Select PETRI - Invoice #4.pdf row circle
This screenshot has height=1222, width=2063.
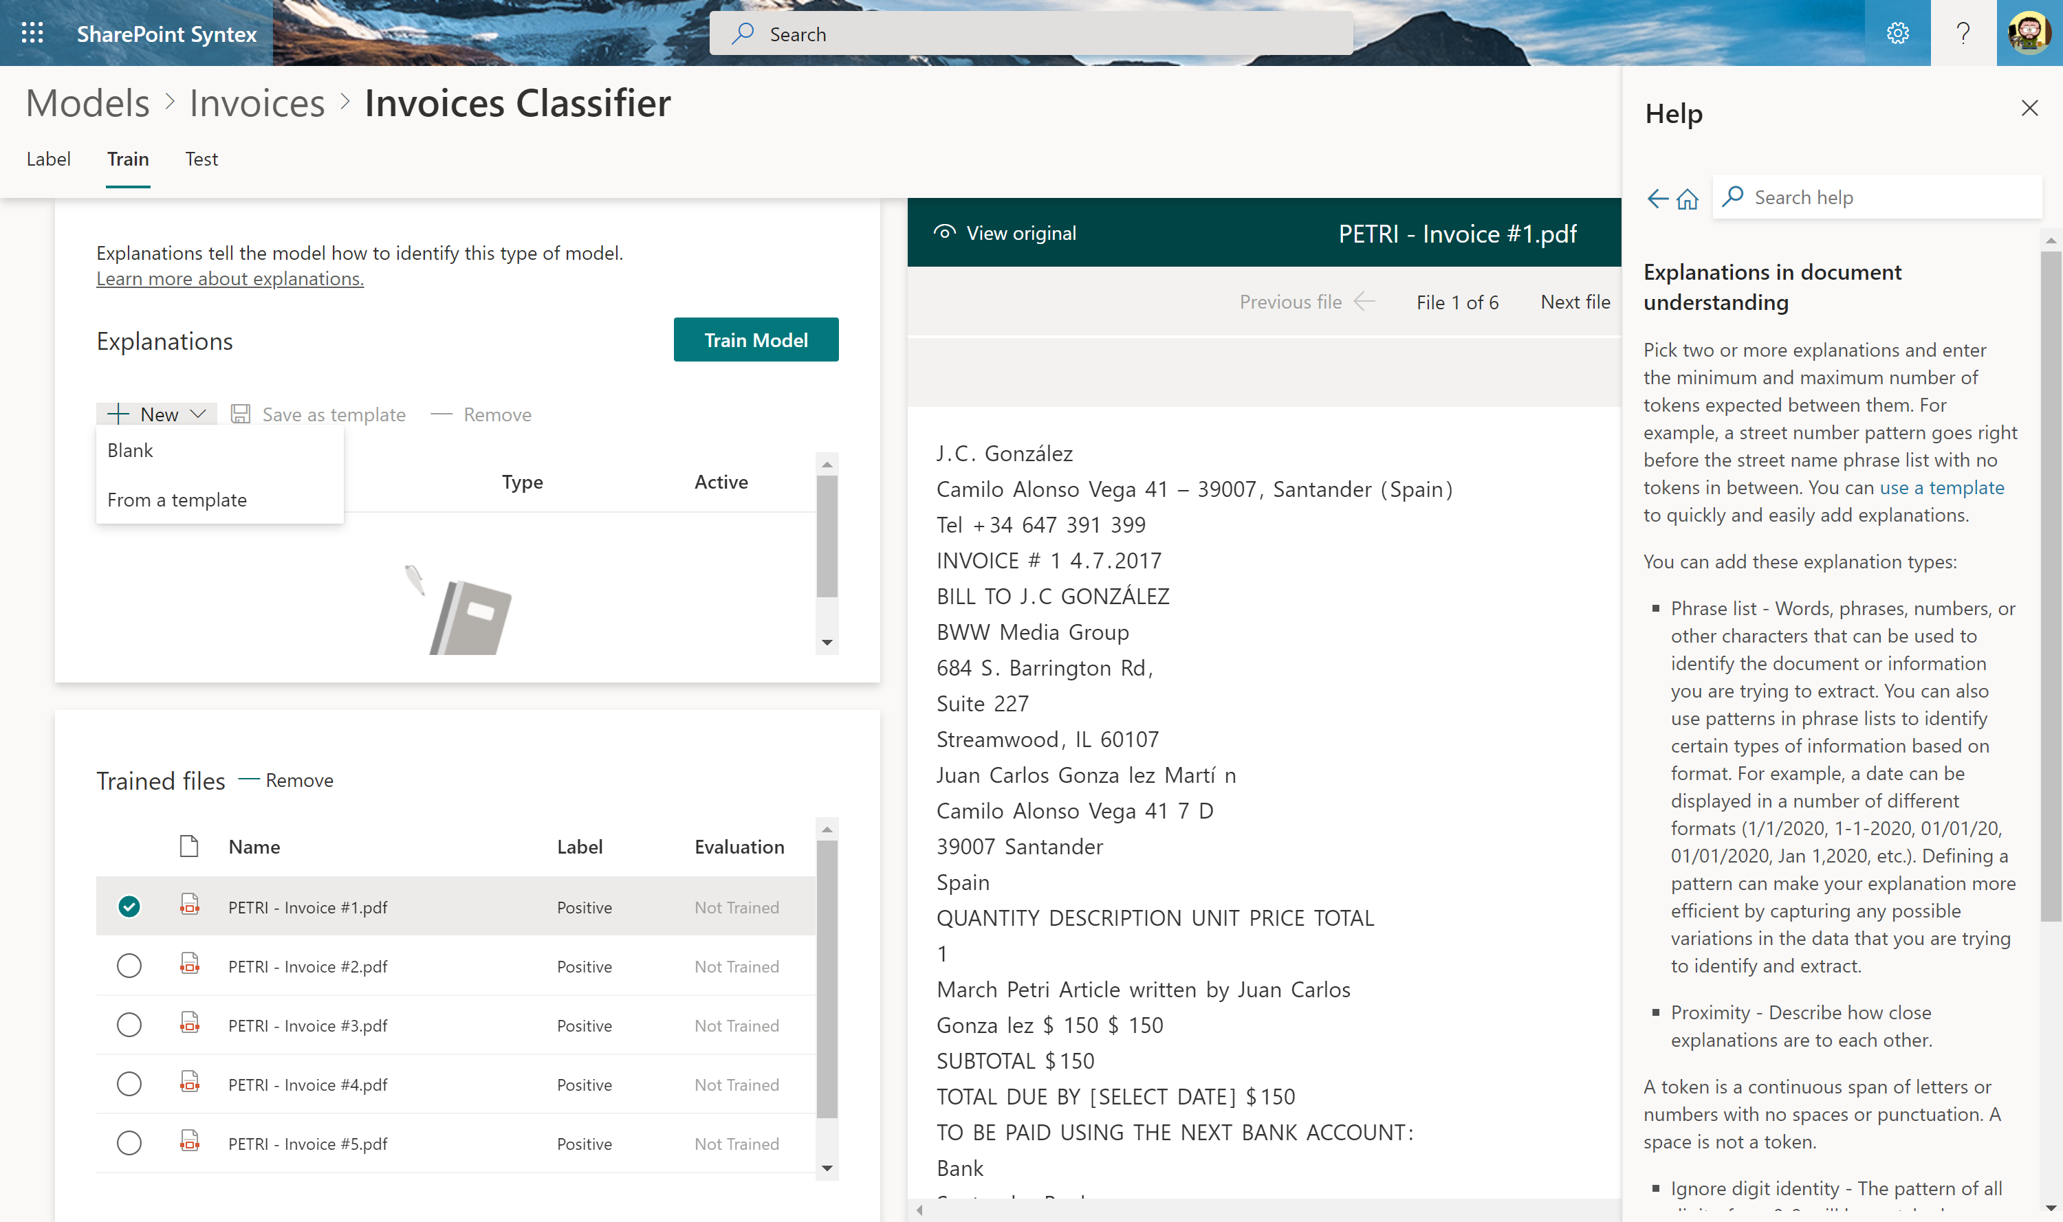tap(129, 1085)
